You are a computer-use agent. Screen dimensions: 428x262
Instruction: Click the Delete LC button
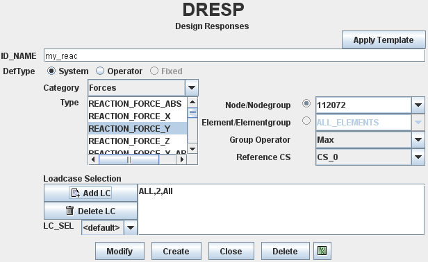[90, 211]
